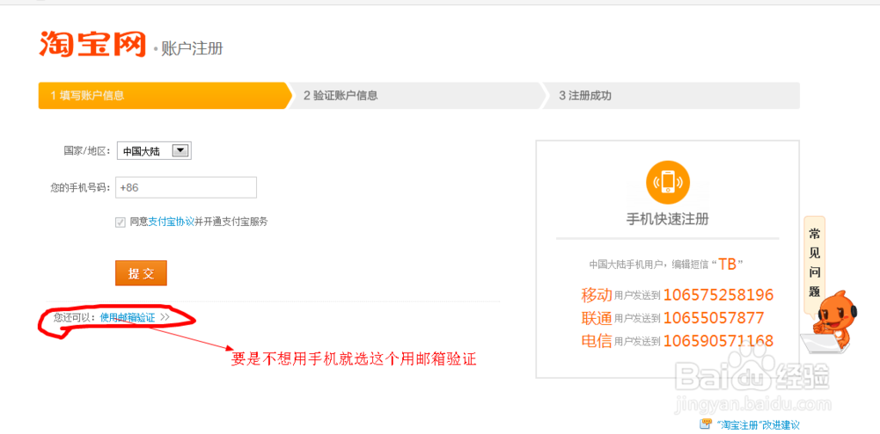Screen dimensions: 880x434
Task: Click the 移动 number 106575258196
Action: pos(718,295)
